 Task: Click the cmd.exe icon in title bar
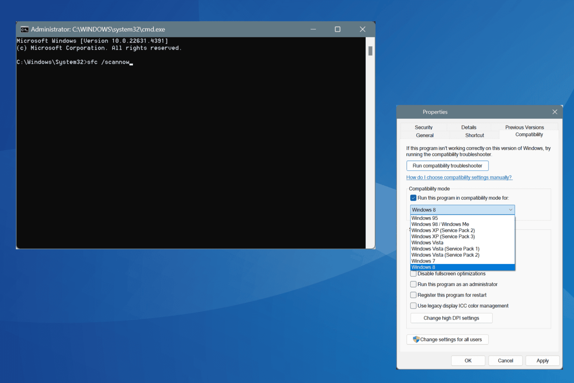click(25, 30)
